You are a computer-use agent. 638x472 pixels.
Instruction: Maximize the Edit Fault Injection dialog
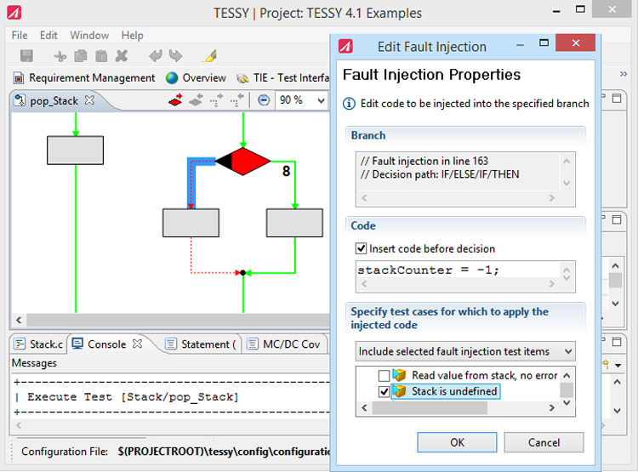point(544,43)
